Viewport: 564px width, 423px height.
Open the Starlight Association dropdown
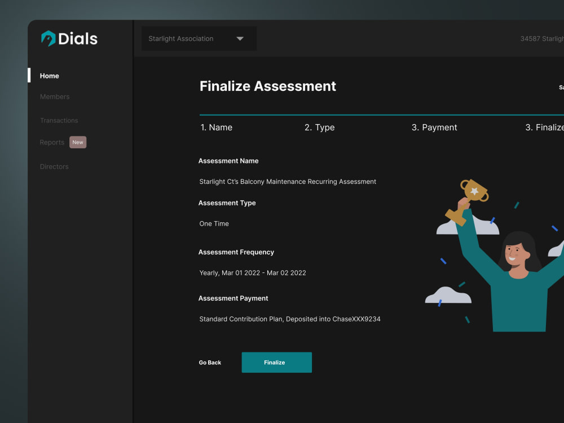coord(199,38)
